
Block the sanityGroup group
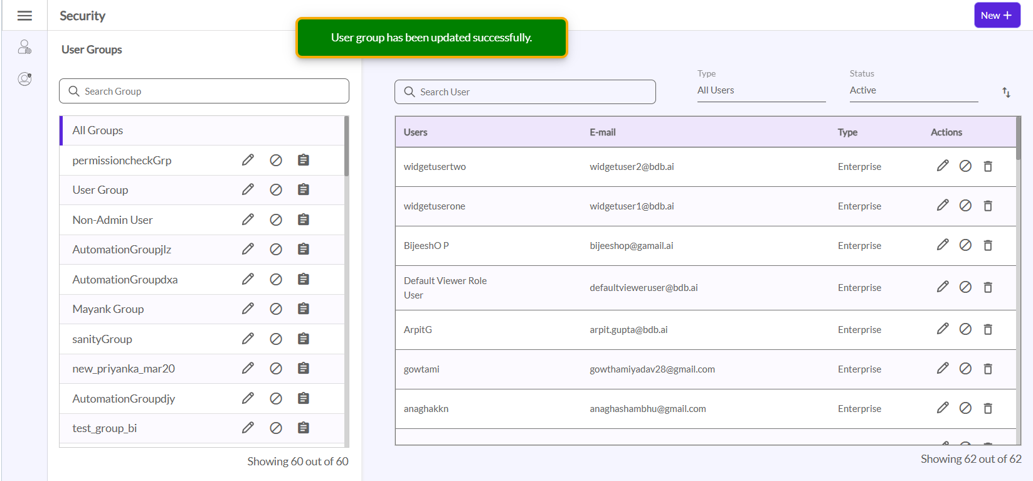point(275,339)
